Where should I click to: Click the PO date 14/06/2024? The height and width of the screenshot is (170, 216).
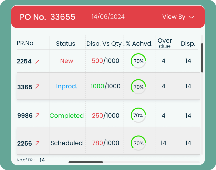pyautogui.click(x=108, y=17)
